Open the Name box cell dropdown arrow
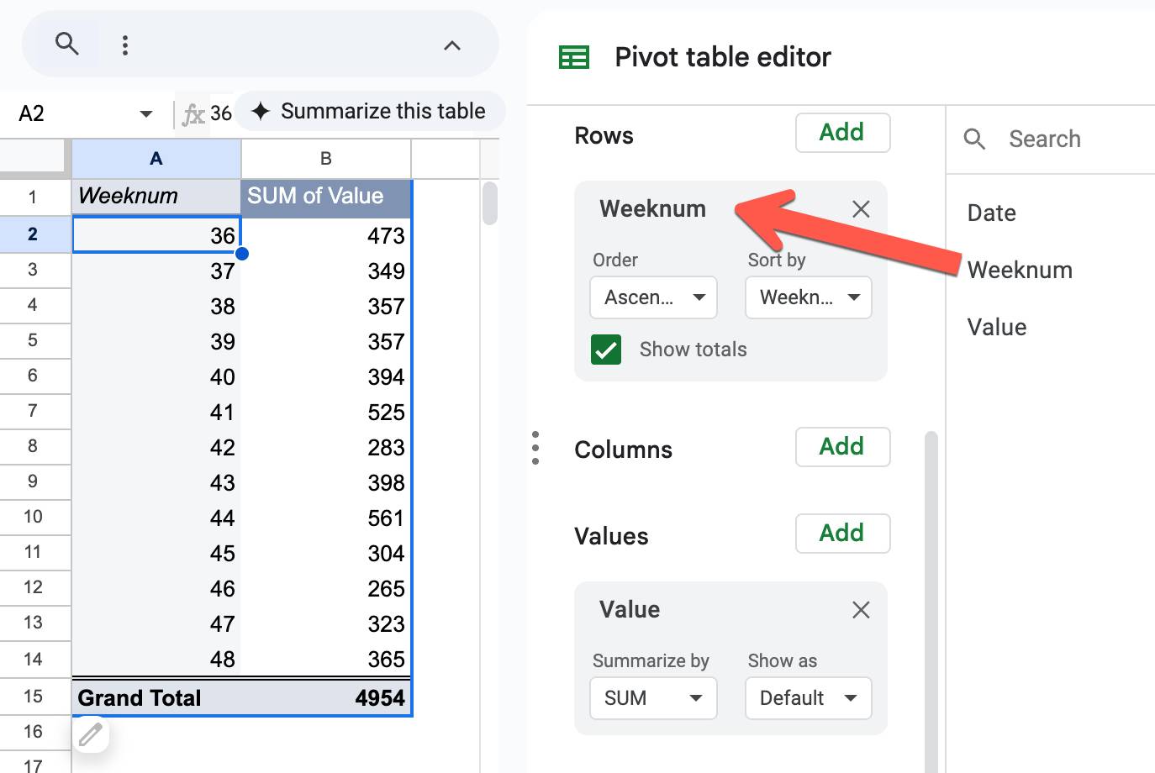The height and width of the screenshot is (773, 1155). pyautogui.click(x=146, y=113)
